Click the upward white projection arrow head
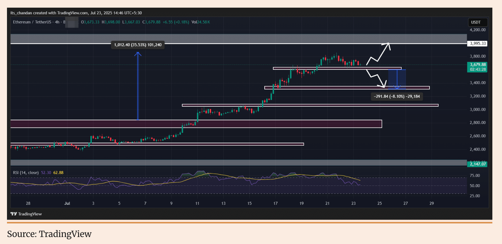 click(x=388, y=44)
